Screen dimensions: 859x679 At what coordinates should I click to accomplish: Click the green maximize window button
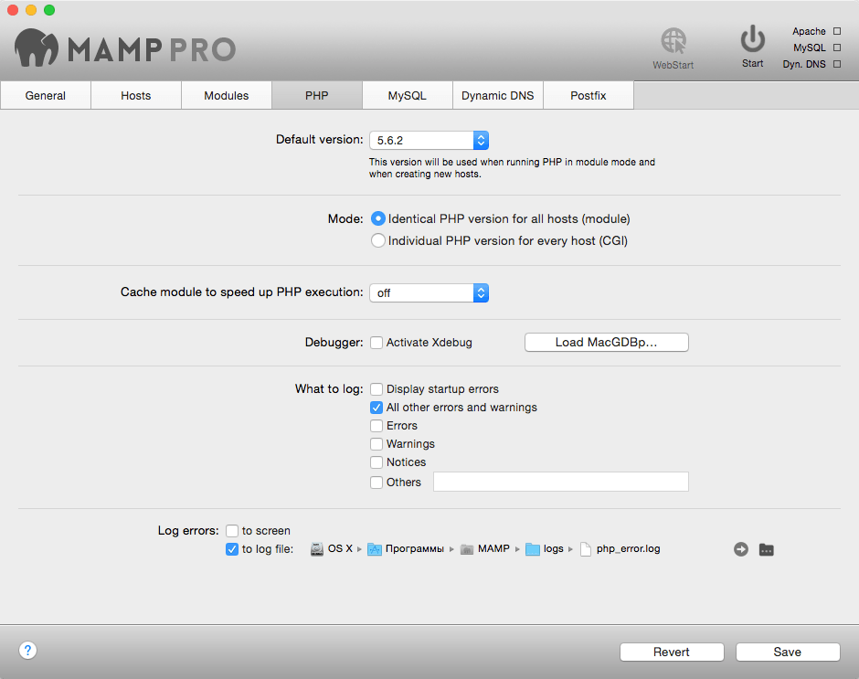click(49, 10)
